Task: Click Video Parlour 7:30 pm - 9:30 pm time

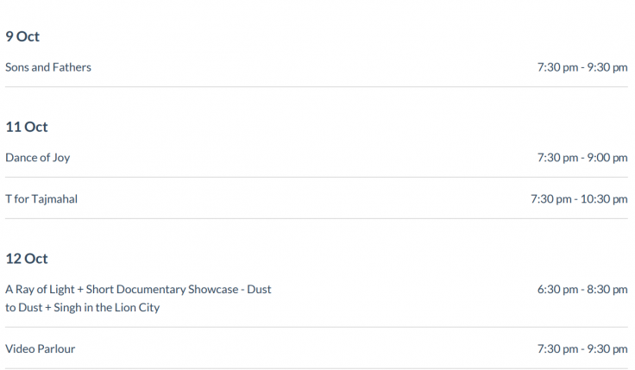Action: tap(582, 349)
